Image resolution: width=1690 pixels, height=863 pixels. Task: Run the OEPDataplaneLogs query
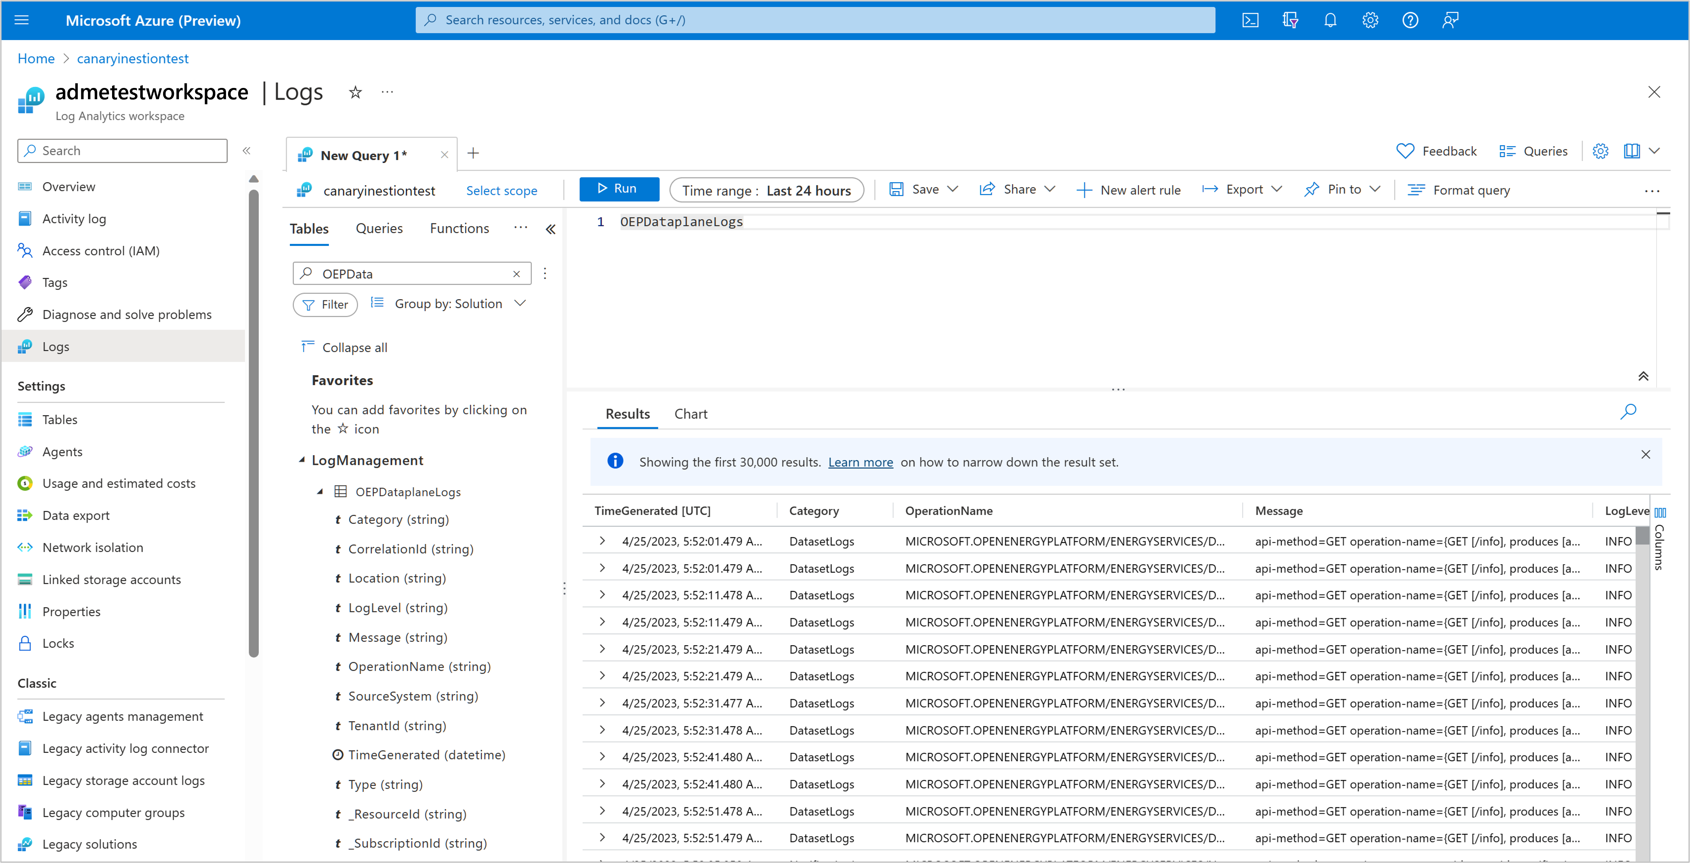pos(619,189)
